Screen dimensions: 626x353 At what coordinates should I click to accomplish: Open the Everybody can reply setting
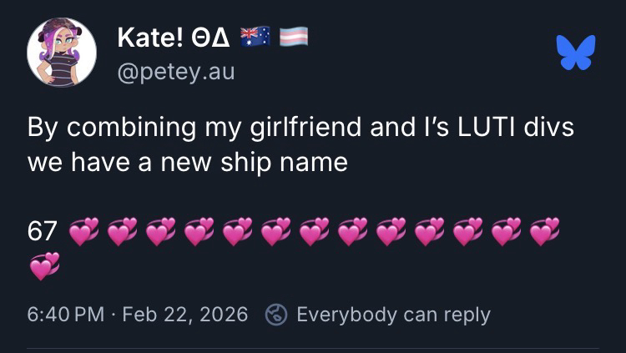(x=393, y=315)
